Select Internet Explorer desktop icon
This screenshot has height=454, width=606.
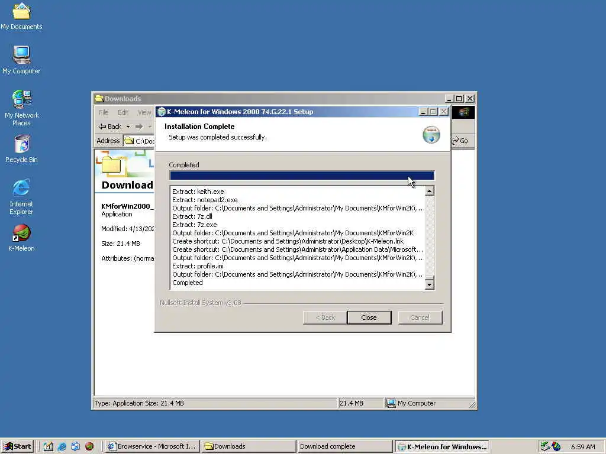point(21,197)
